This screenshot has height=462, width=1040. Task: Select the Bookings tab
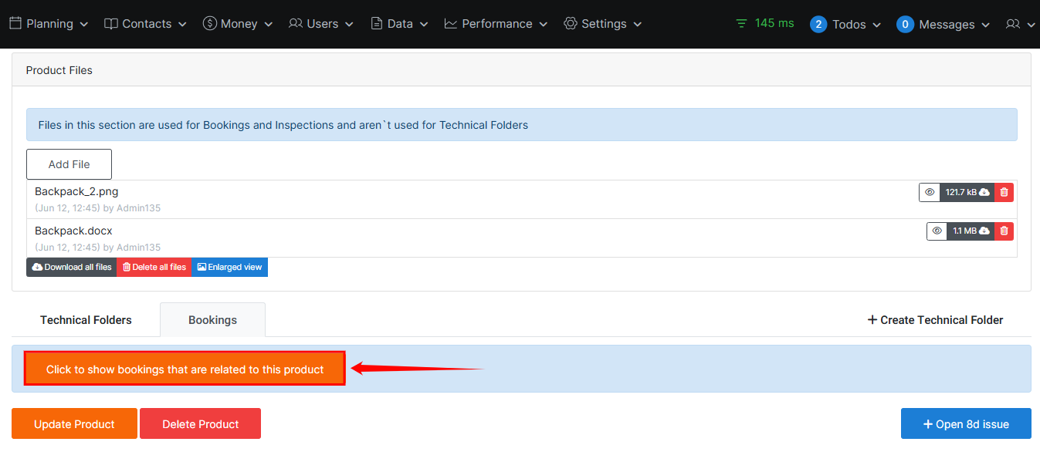tap(212, 320)
